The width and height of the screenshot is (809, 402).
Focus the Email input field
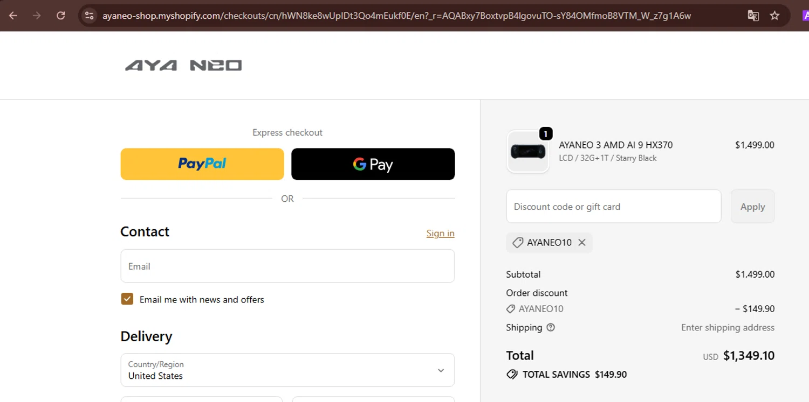click(x=287, y=266)
